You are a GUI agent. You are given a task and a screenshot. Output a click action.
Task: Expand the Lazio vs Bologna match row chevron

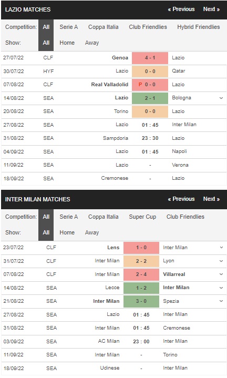coord(221,98)
